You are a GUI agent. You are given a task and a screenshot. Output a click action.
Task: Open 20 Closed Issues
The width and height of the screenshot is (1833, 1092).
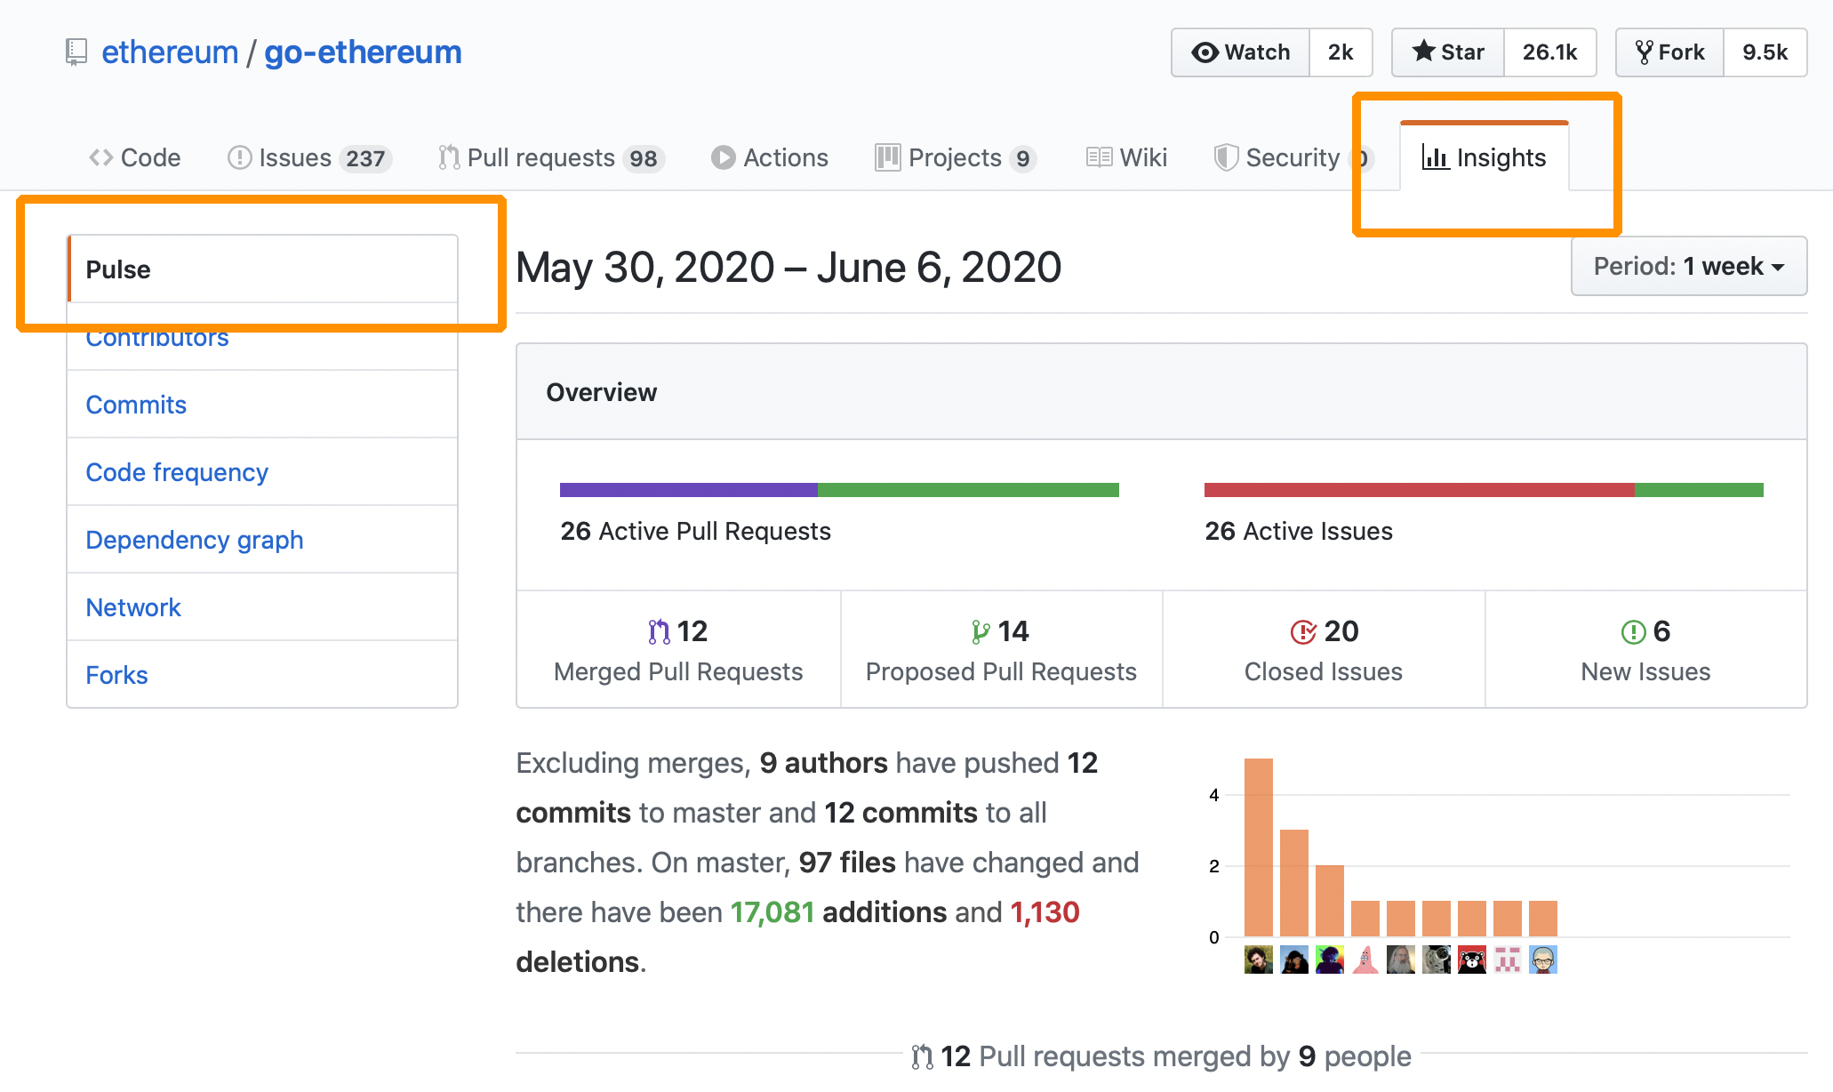pos(1324,650)
